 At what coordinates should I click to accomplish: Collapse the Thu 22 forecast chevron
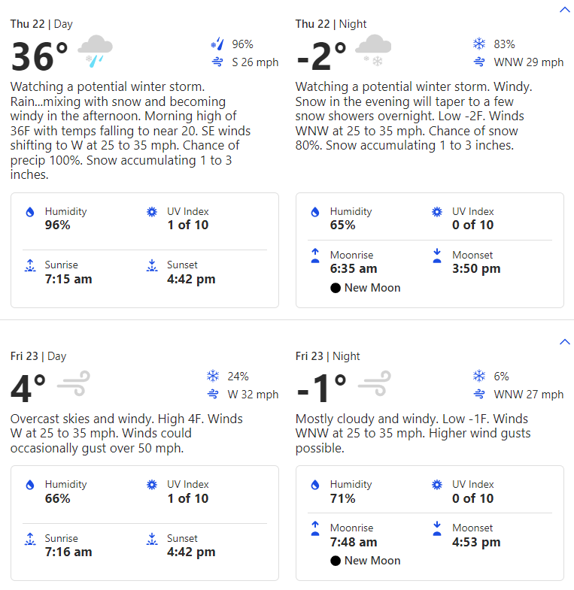(x=565, y=10)
